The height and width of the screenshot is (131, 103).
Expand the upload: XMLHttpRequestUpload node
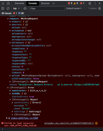click(10, 76)
